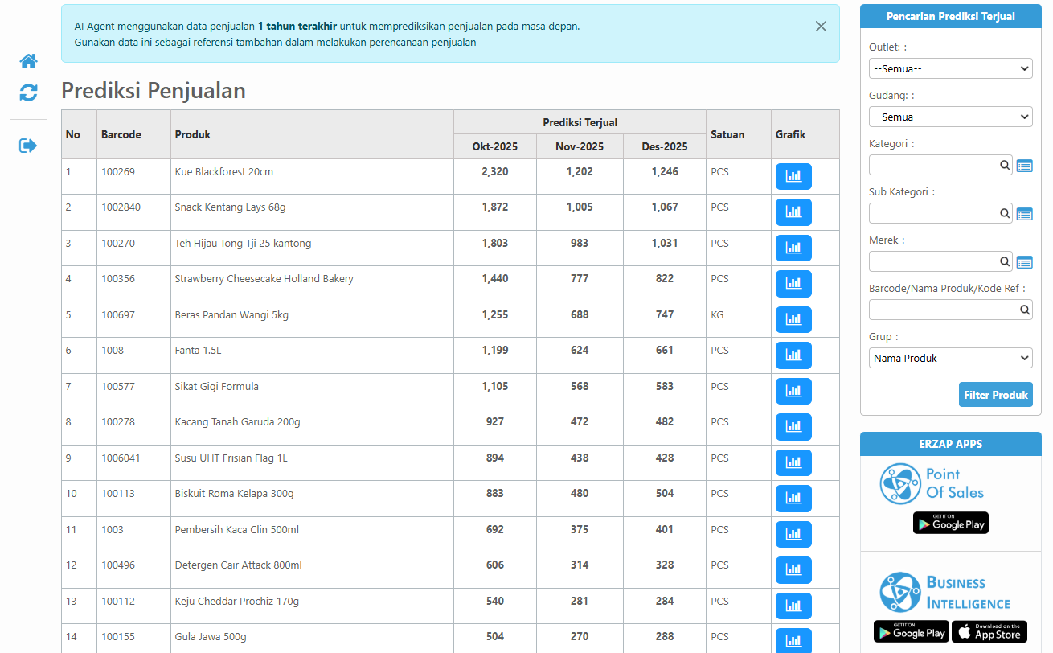
Task: Open the Merek list browser icon
Action: [x=1024, y=262]
